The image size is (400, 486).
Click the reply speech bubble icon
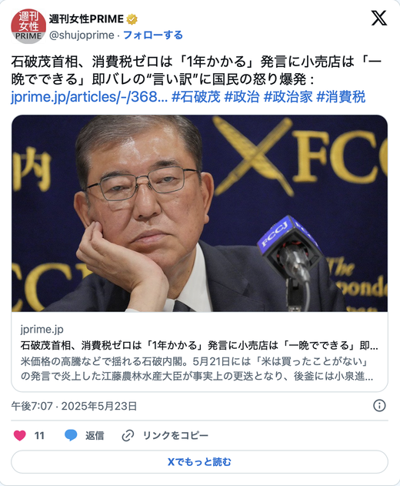(71, 435)
